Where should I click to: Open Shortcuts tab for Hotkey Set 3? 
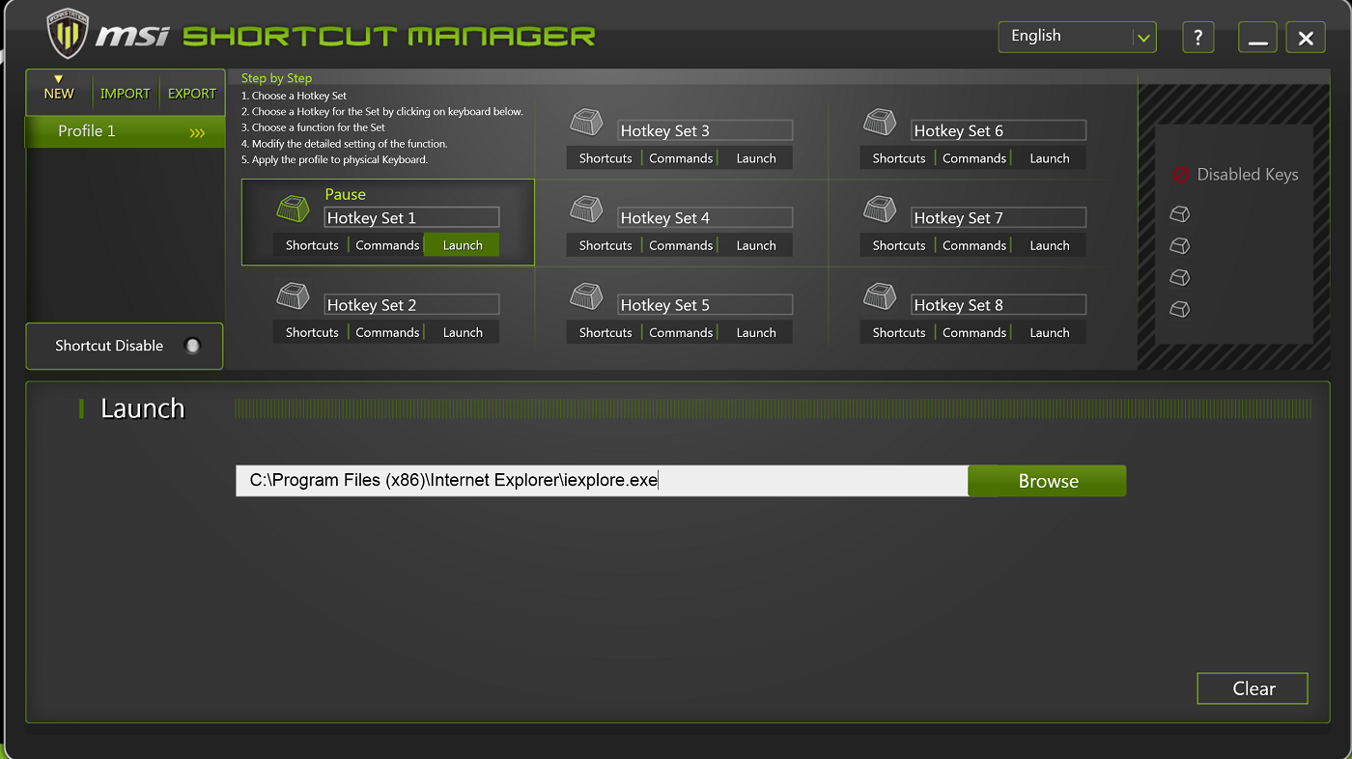coord(606,158)
